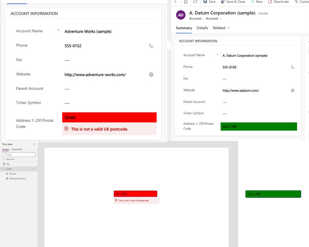Open Adventure Works website via globe icon

(151, 75)
